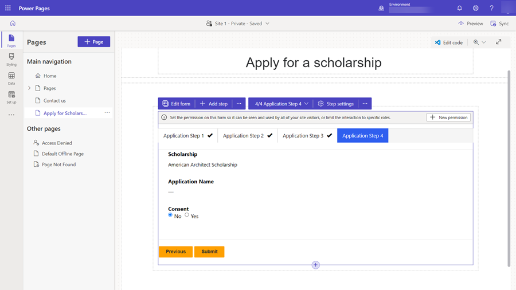The height and width of the screenshot is (290, 516).
Task: Click the New permission button
Action: pyautogui.click(x=448, y=117)
